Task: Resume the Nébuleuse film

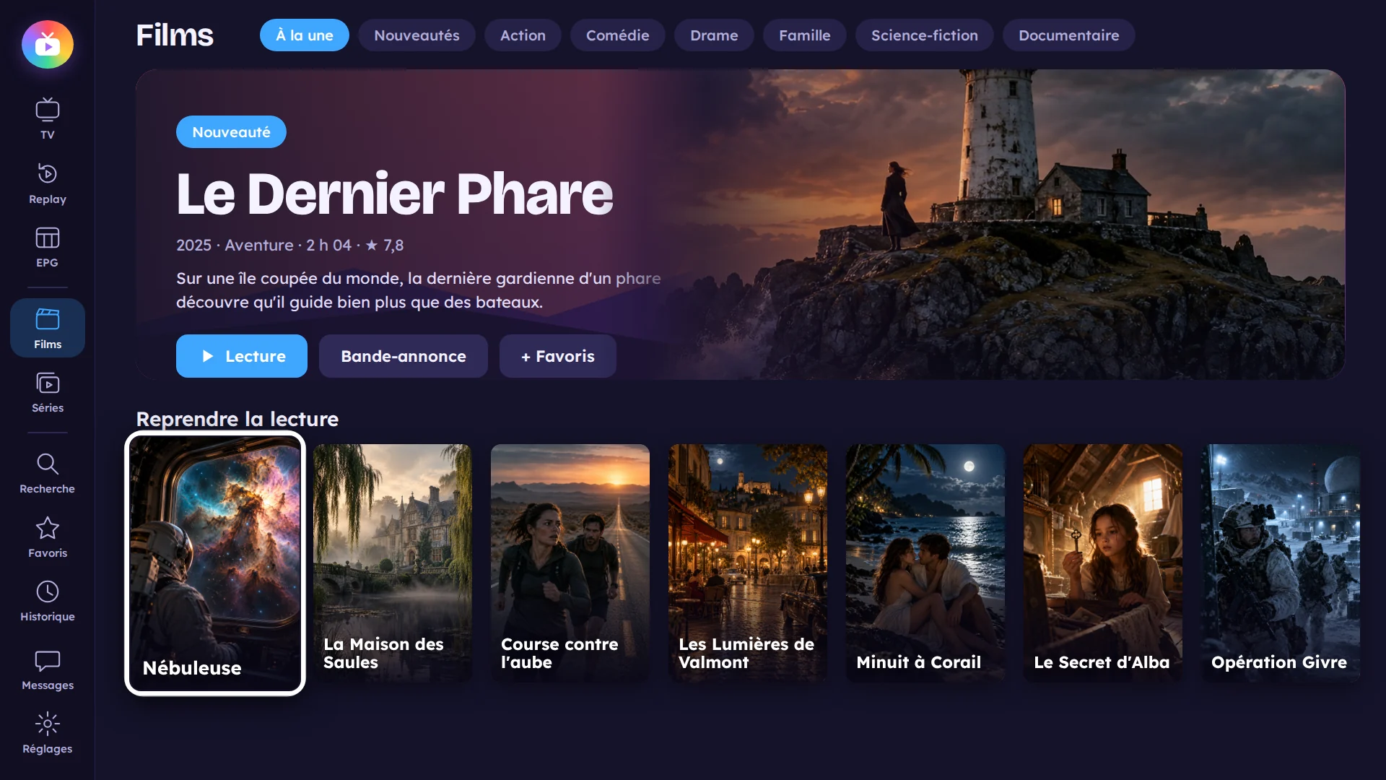Action: tap(215, 563)
